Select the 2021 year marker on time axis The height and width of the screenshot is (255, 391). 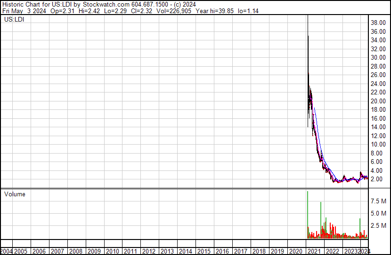[x=313, y=251]
